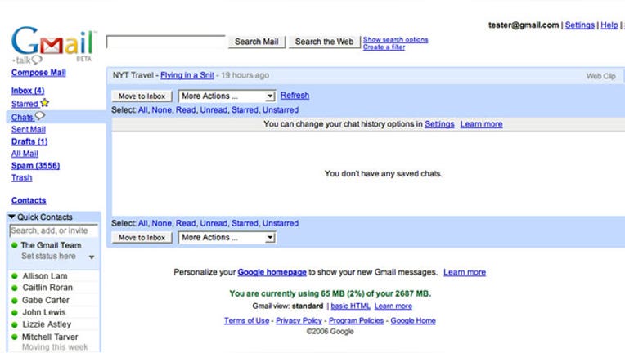Select Unstarred in the bottom Select row

click(281, 223)
